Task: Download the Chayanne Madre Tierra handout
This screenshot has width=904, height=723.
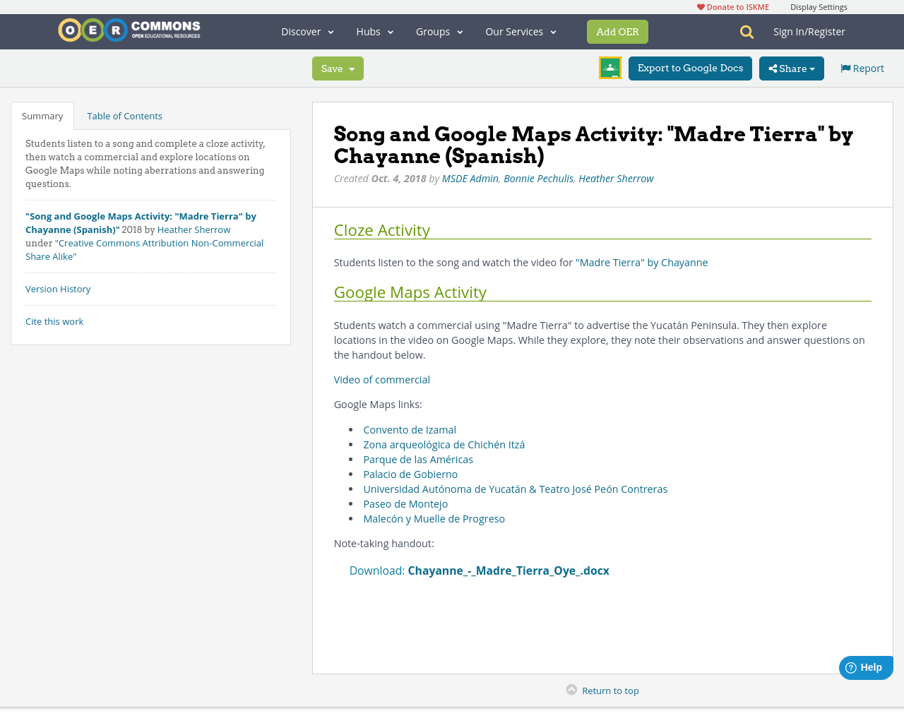Action: 509,569
